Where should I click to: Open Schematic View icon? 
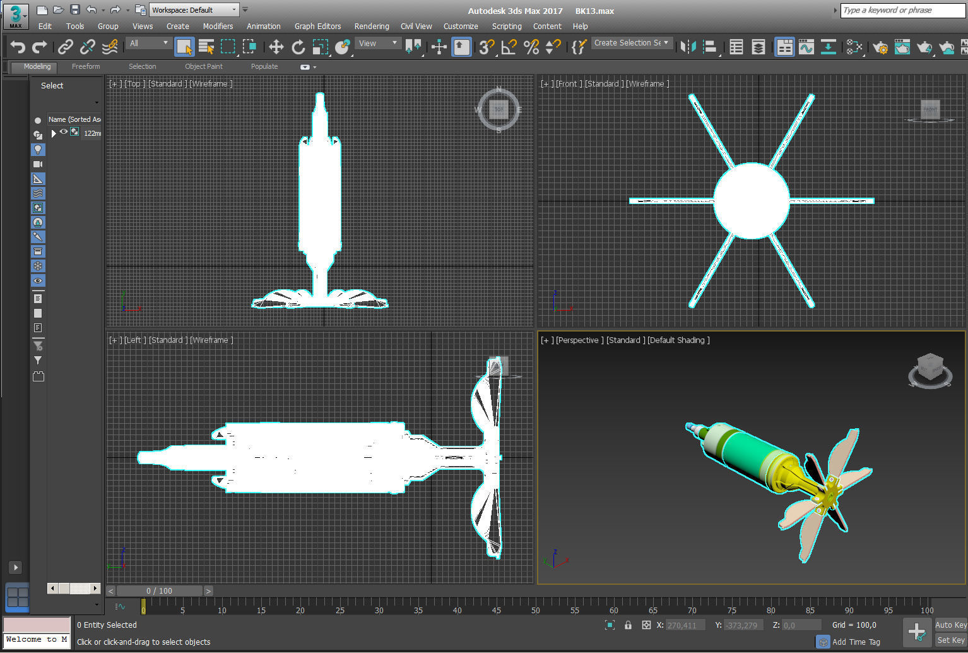(x=829, y=47)
